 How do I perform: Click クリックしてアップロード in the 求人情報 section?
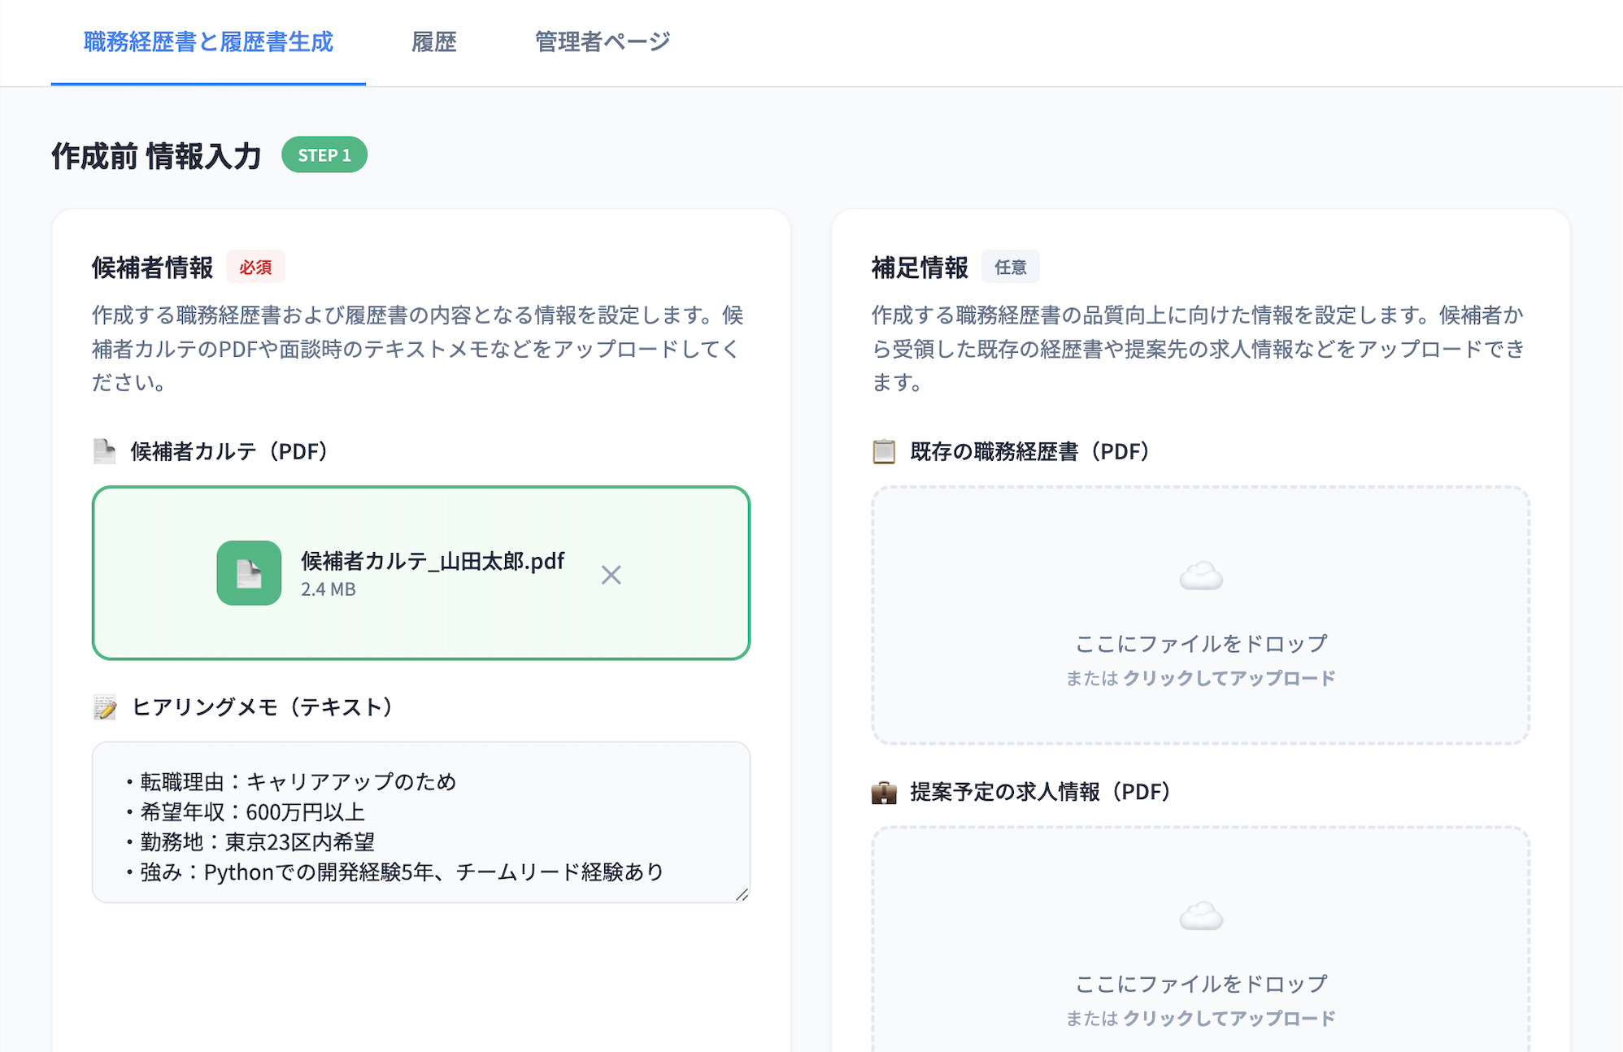tap(1230, 1016)
